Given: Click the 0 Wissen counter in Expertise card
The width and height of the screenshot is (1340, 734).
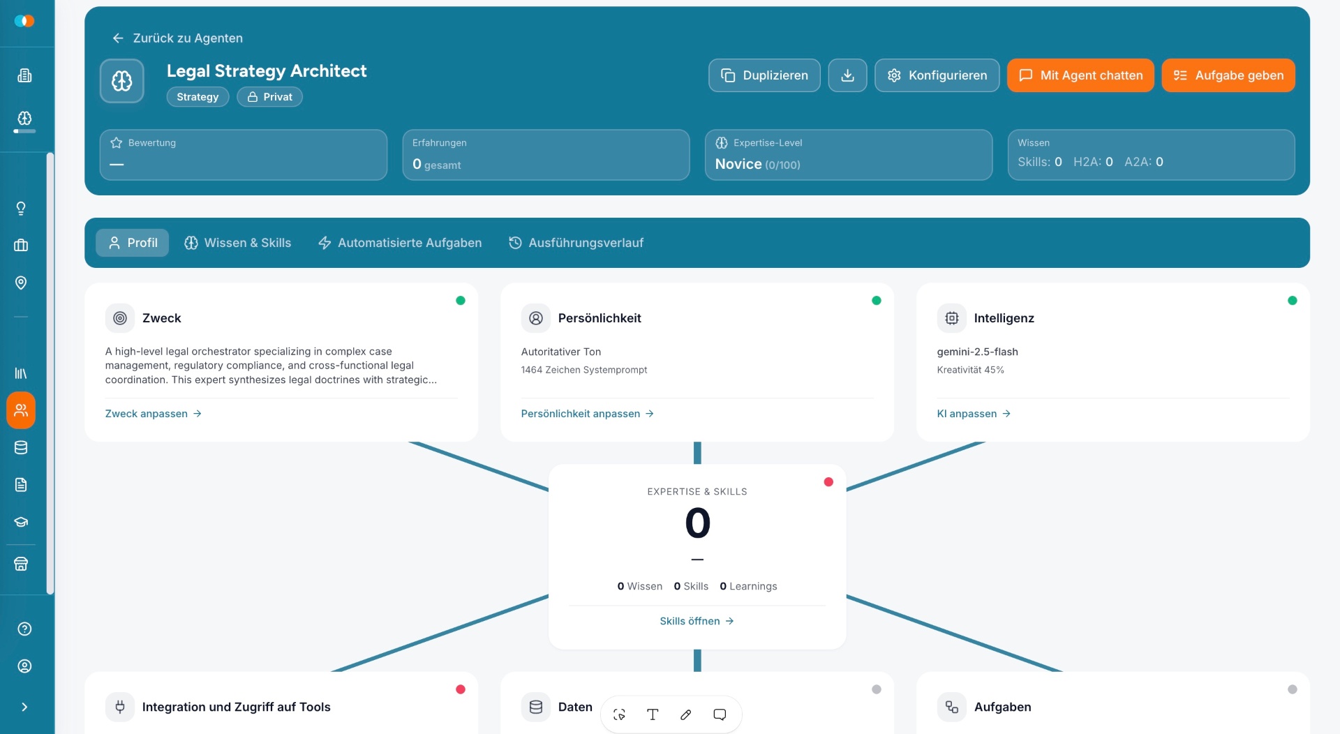Looking at the screenshot, I should pyautogui.click(x=640, y=586).
